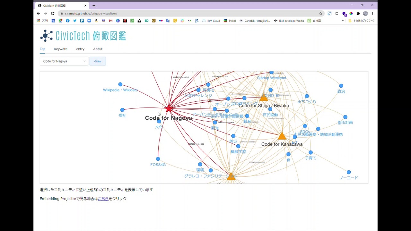This screenshot has width=411, height=231.
Task: Click the CivicTech logo icon
Action: [x=47, y=36]
